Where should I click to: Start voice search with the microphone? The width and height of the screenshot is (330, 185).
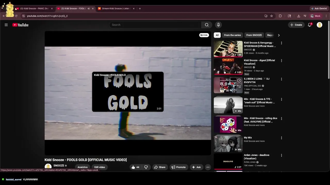(x=218, y=25)
